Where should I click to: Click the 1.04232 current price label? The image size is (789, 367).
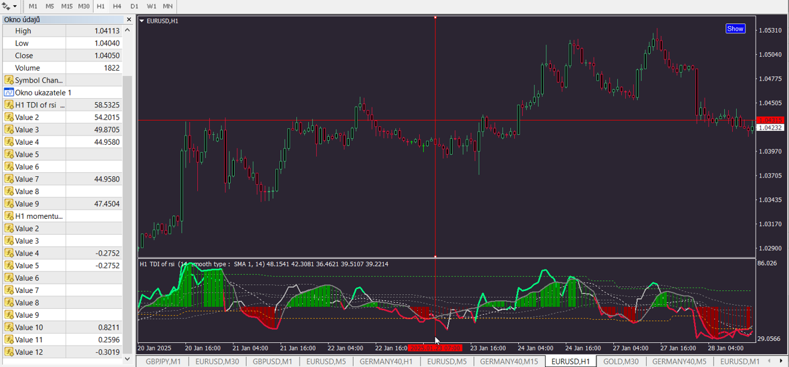click(x=770, y=127)
